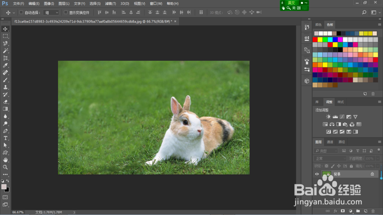Open the 滤镜(T) menu
The image size is (383, 215).
tap(111, 3)
